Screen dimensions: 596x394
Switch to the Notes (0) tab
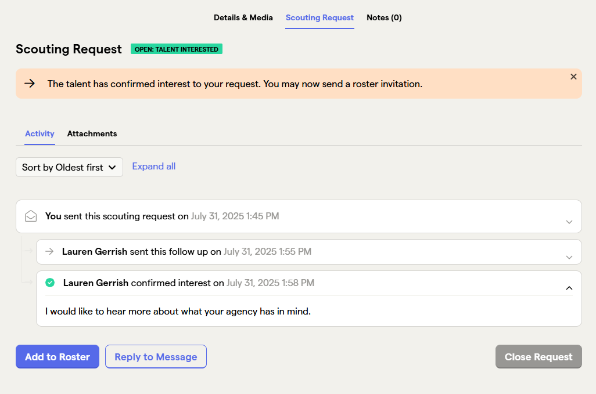pos(384,17)
